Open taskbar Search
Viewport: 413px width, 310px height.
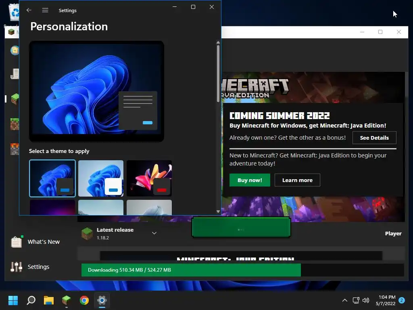[31, 300]
